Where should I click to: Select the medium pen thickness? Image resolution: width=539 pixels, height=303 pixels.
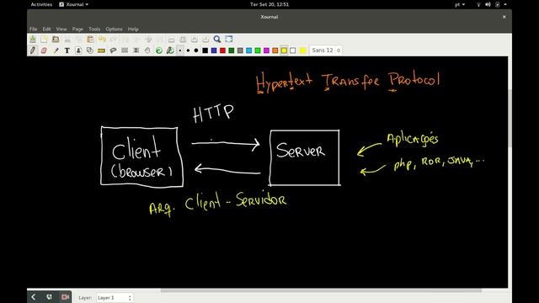tap(188, 50)
